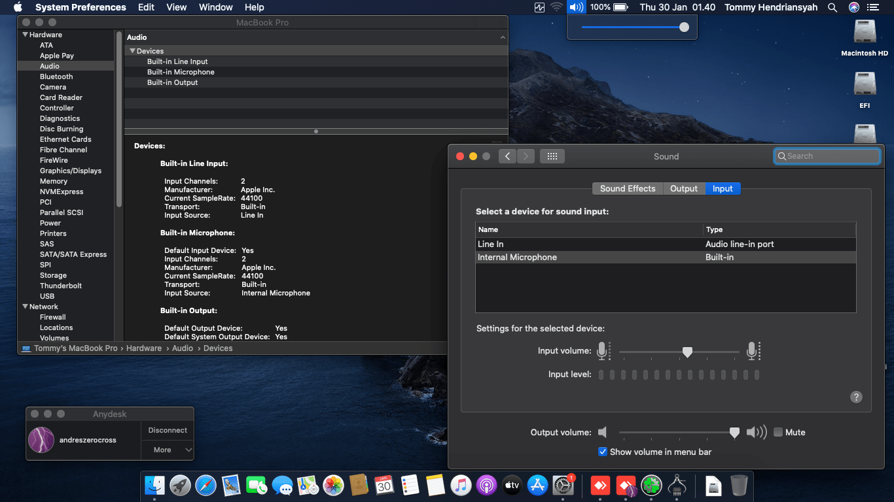Image resolution: width=894 pixels, height=502 pixels.
Task: Select Line In from input device list
Action: pyautogui.click(x=589, y=244)
